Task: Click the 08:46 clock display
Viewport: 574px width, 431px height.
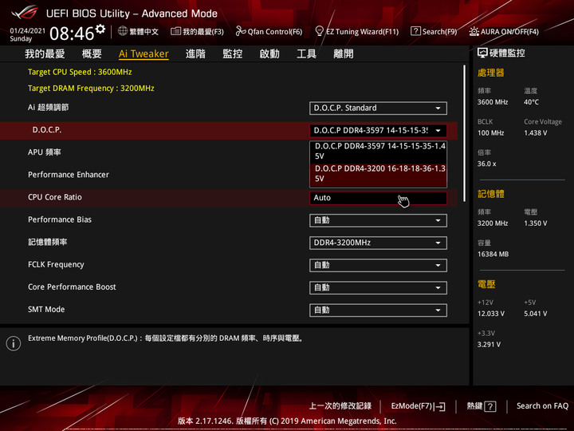Action: point(72,34)
